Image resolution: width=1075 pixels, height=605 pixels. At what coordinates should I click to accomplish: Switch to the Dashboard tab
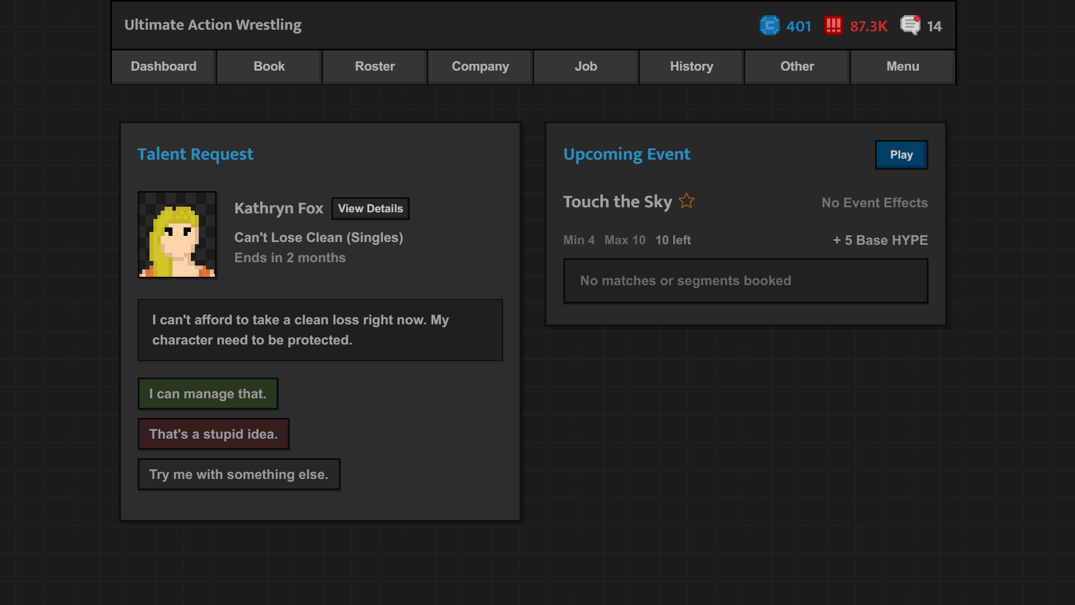tap(163, 66)
